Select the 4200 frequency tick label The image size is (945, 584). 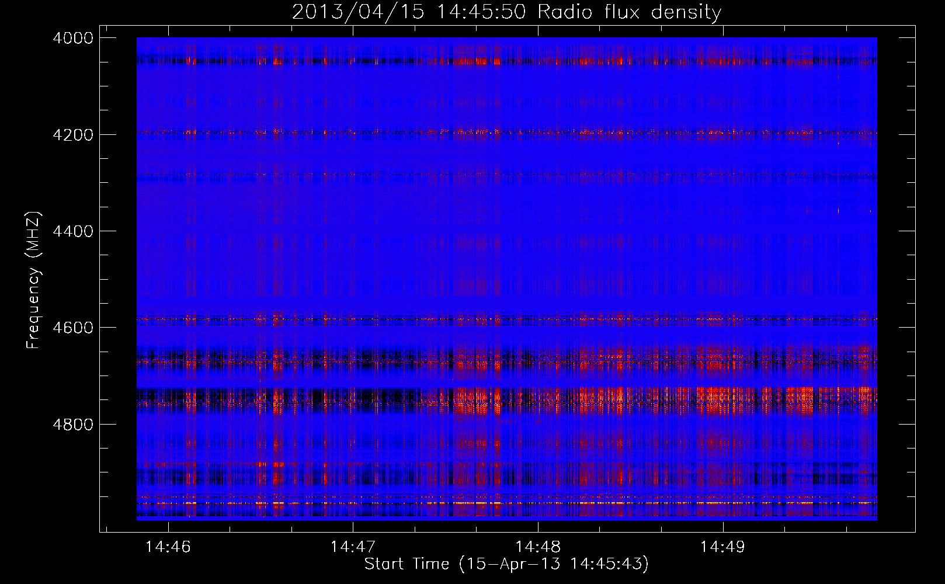click(x=73, y=135)
